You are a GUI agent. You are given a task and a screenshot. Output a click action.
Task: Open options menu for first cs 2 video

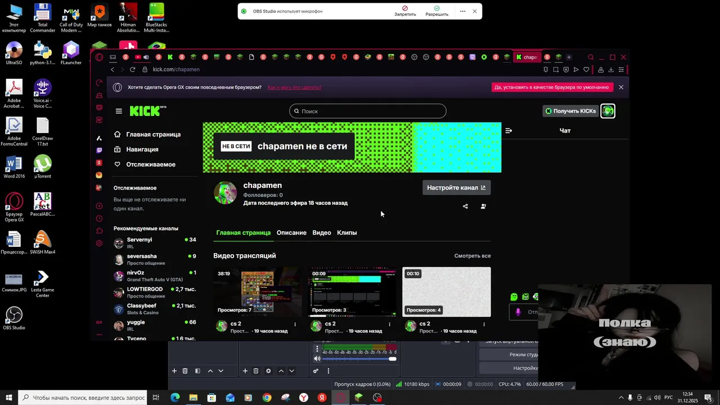point(295,324)
